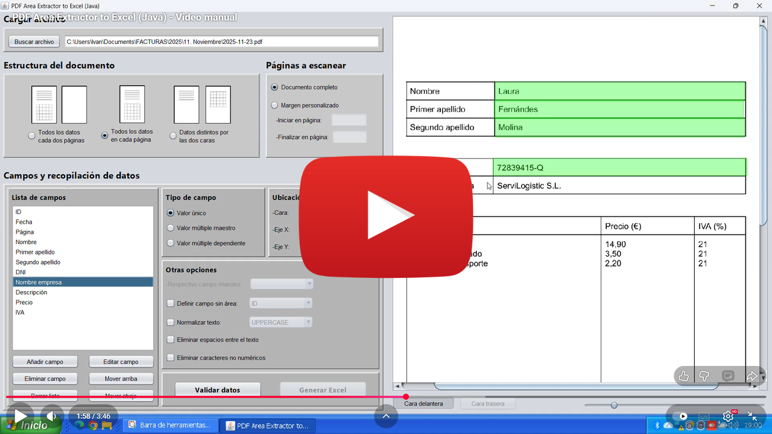Open 'Barra de herramientas' taskbar item
772x434 pixels.
tap(170, 426)
